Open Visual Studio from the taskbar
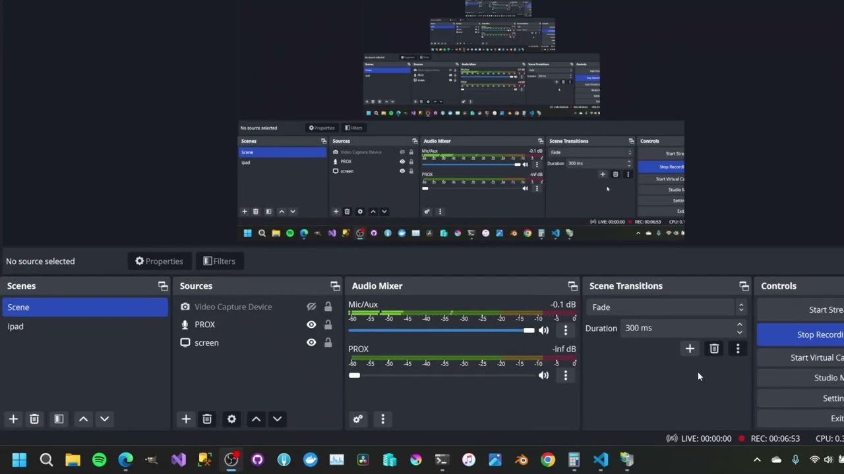The width and height of the screenshot is (844, 474). 178,460
